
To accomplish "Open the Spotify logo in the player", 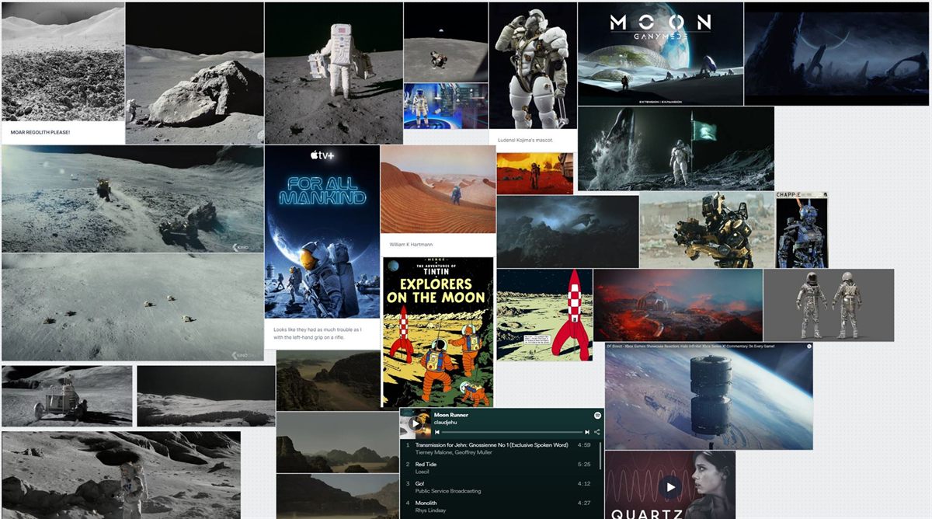I will point(597,416).
